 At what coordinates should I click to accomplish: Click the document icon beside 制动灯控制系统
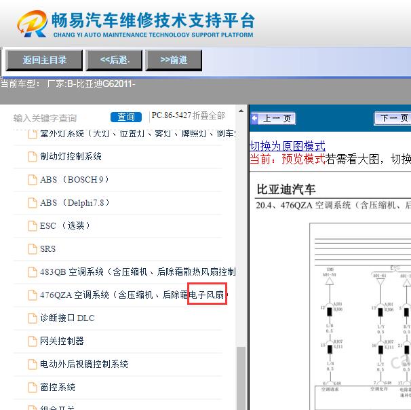[33, 157]
